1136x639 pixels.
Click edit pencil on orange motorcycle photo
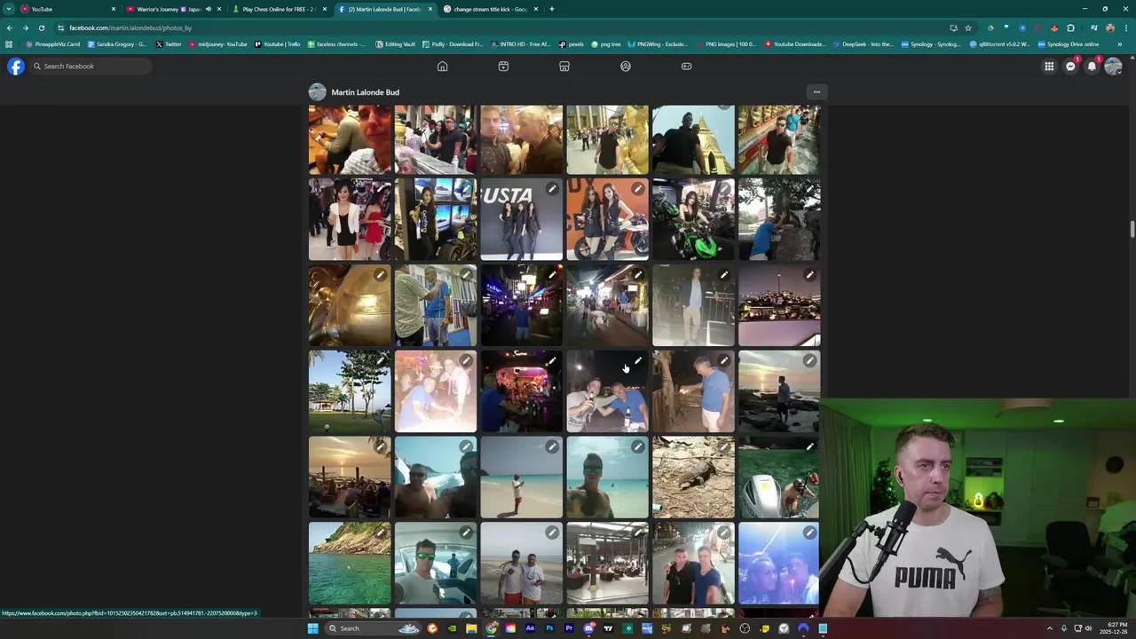click(638, 189)
